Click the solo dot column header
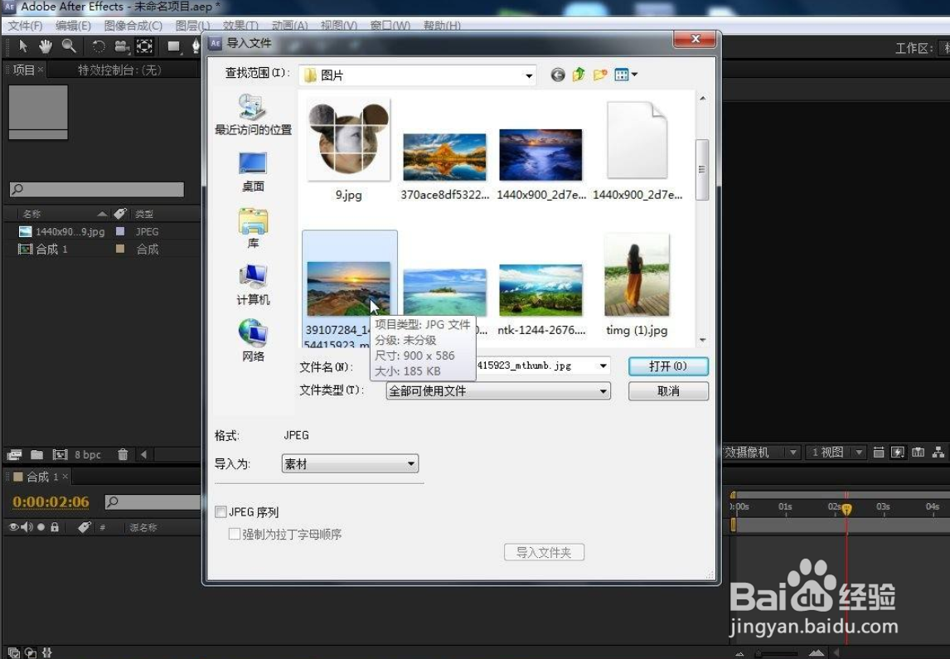The image size is (950, 659). tap(41, 527)
